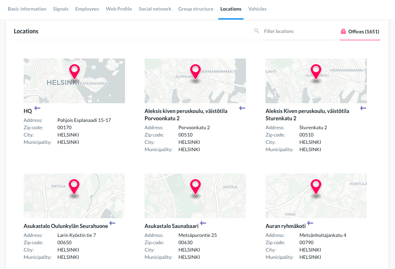Image resolution: width=395 pixels, height=269 pixels.
Task: Click the map pin on Sturenkatu 2 map
Action: click(x=316, y=72)
